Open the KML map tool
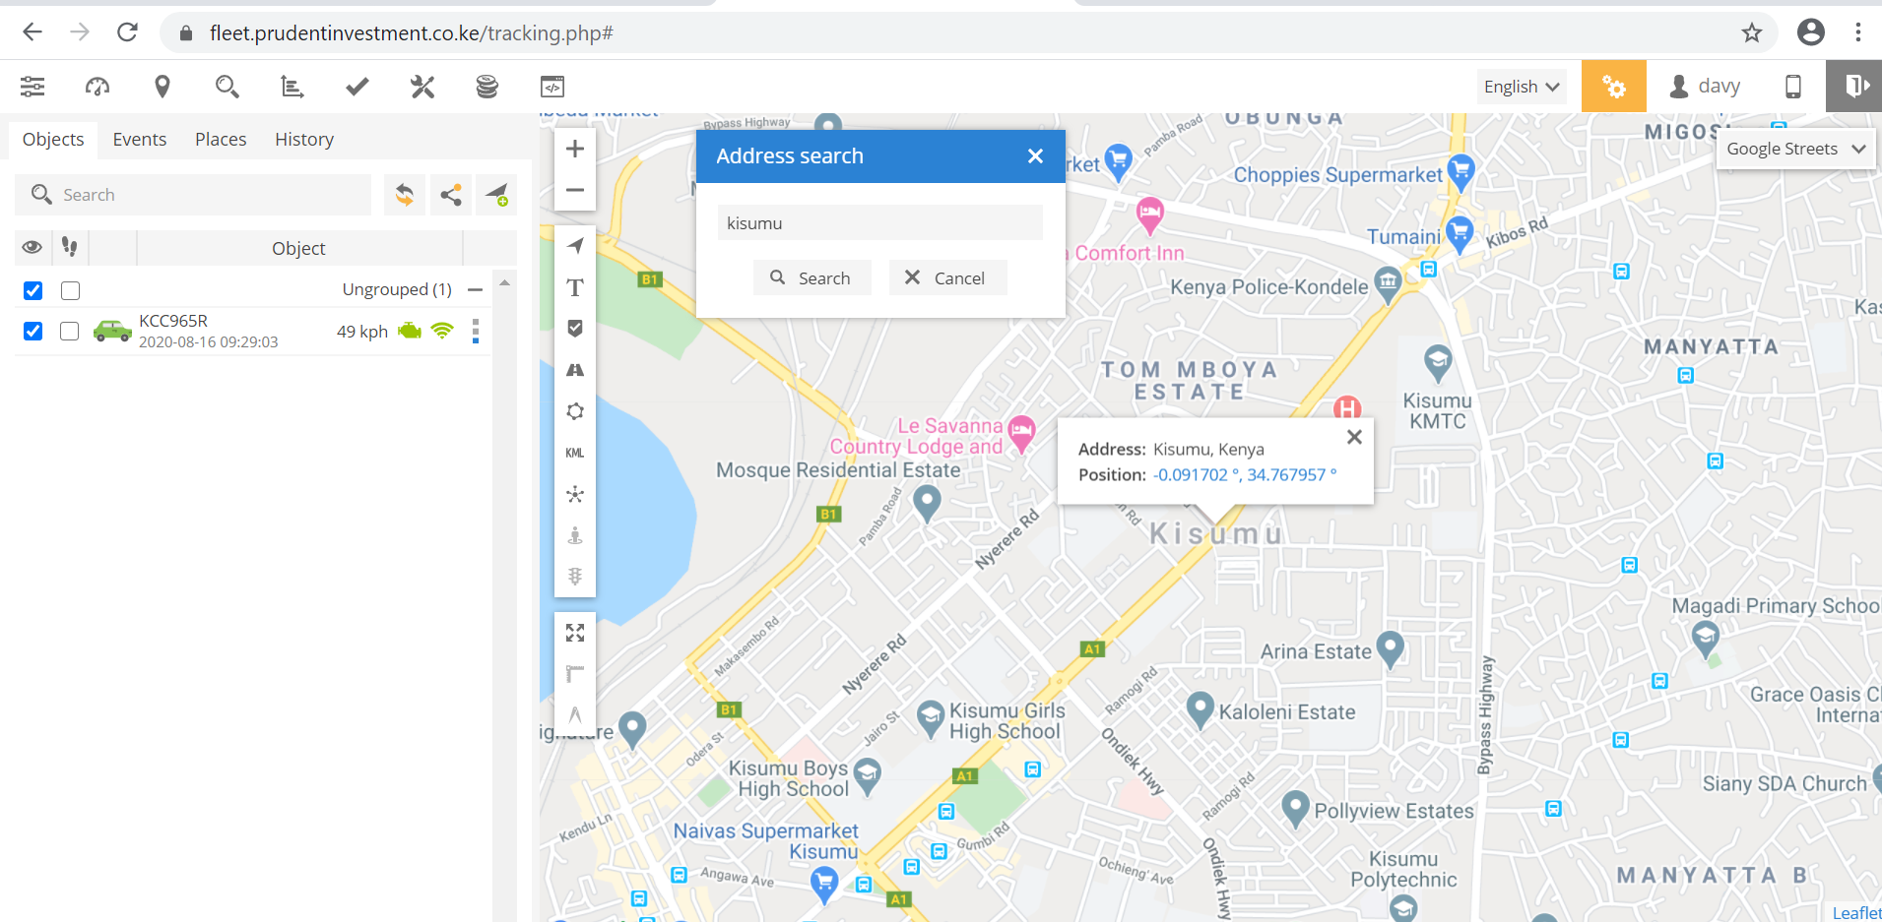This screenshot has width=1882, height=922. 575,453
